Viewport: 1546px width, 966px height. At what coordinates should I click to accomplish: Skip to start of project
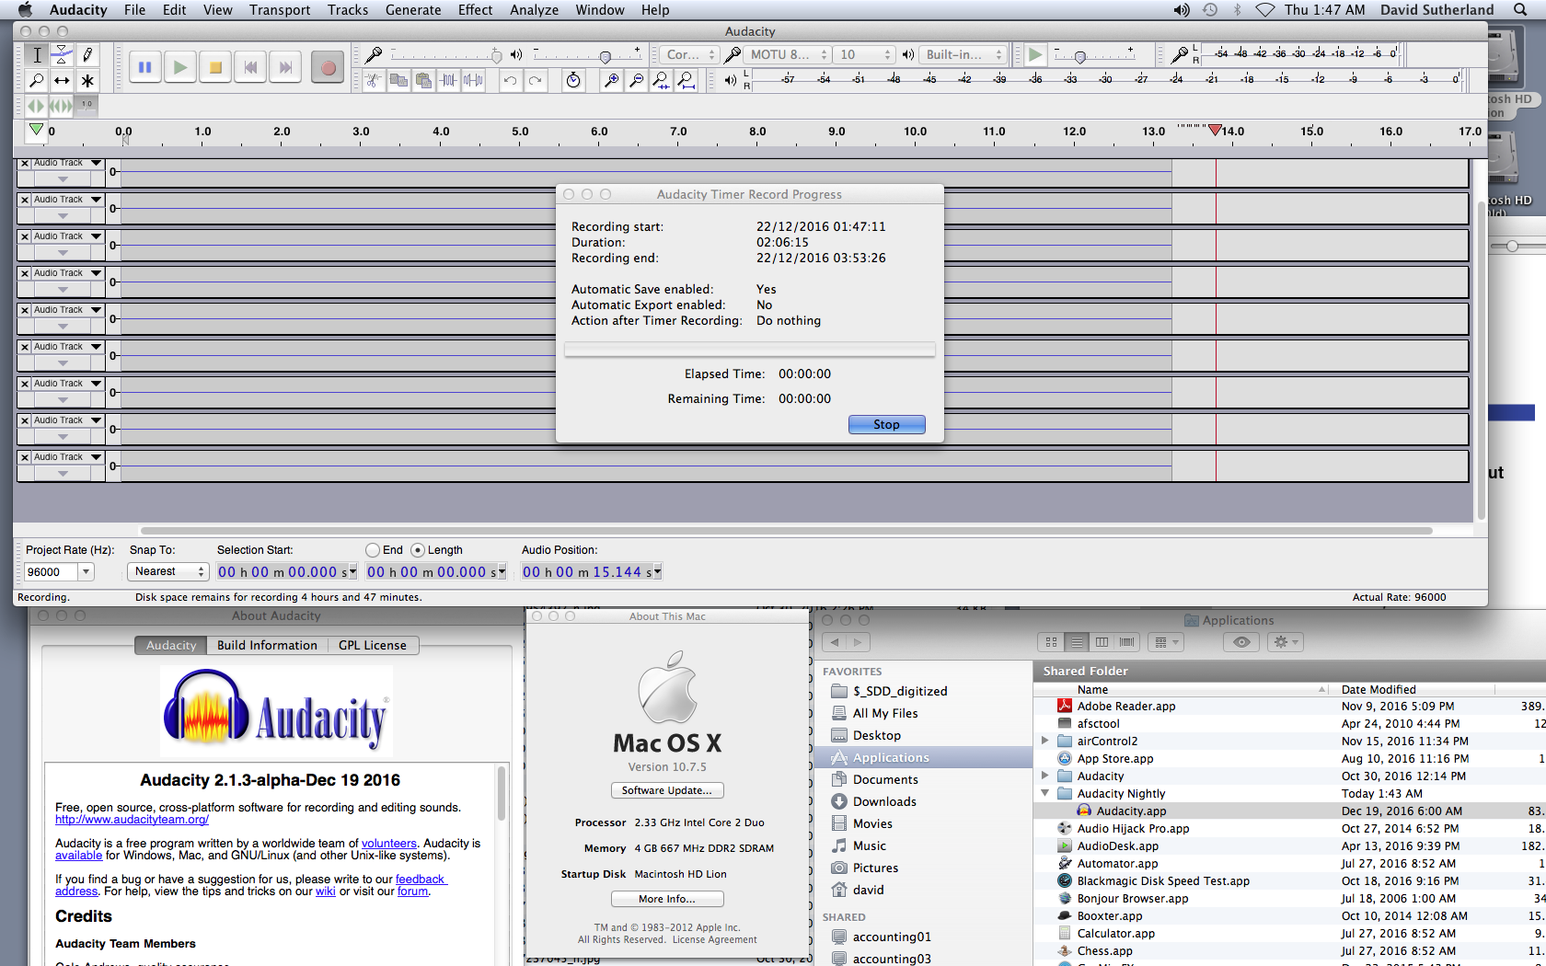[250, 67]
